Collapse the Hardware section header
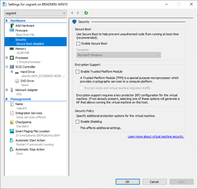198x189 pixels. [7, 21]
